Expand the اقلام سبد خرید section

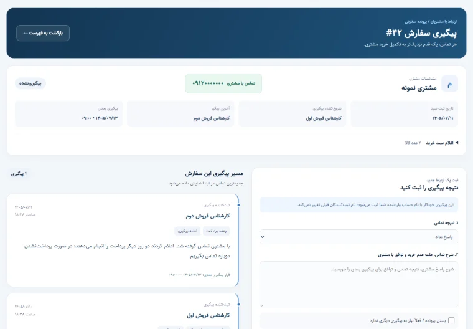click(442, 143)
